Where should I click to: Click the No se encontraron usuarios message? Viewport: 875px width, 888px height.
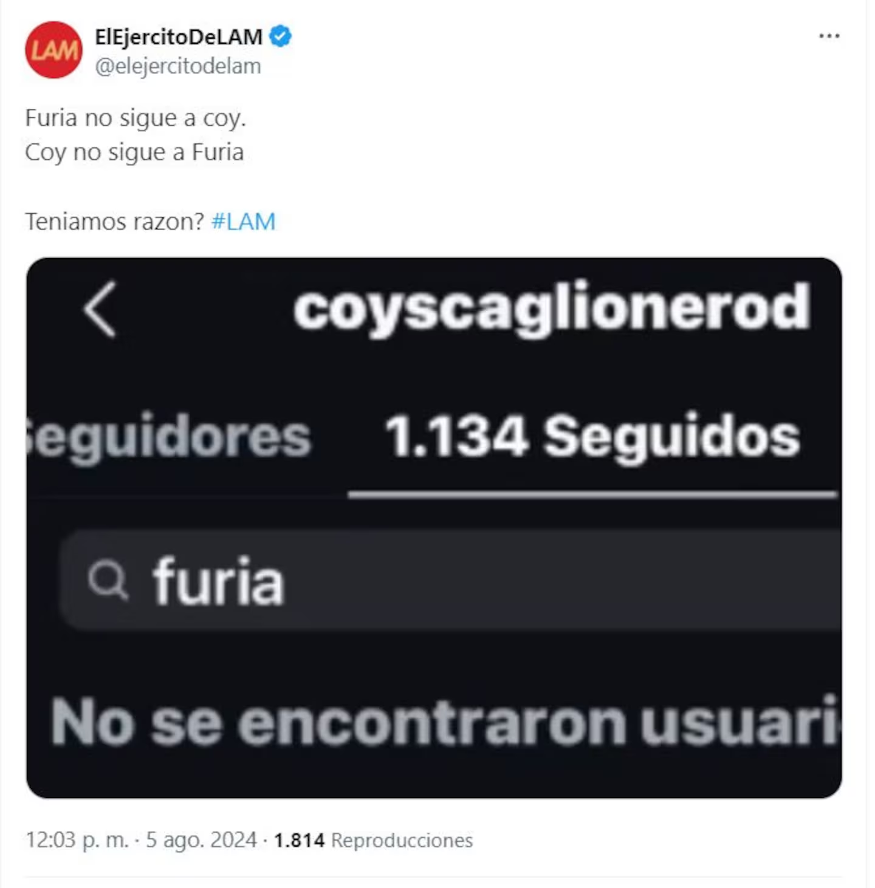tap(446, 722)
